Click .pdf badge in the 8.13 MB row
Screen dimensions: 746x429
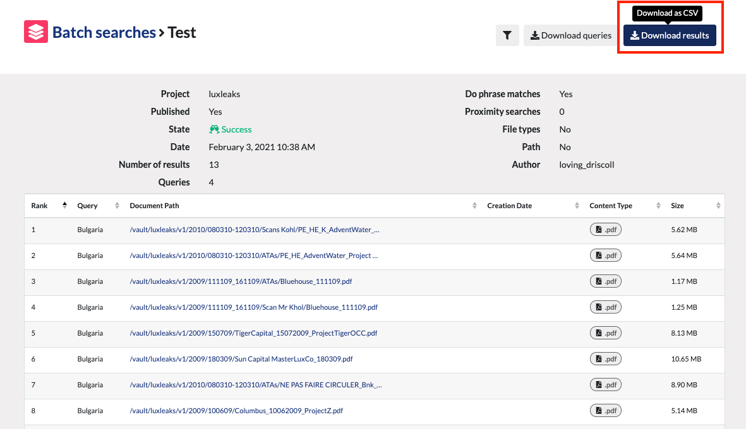click(606, 333)
